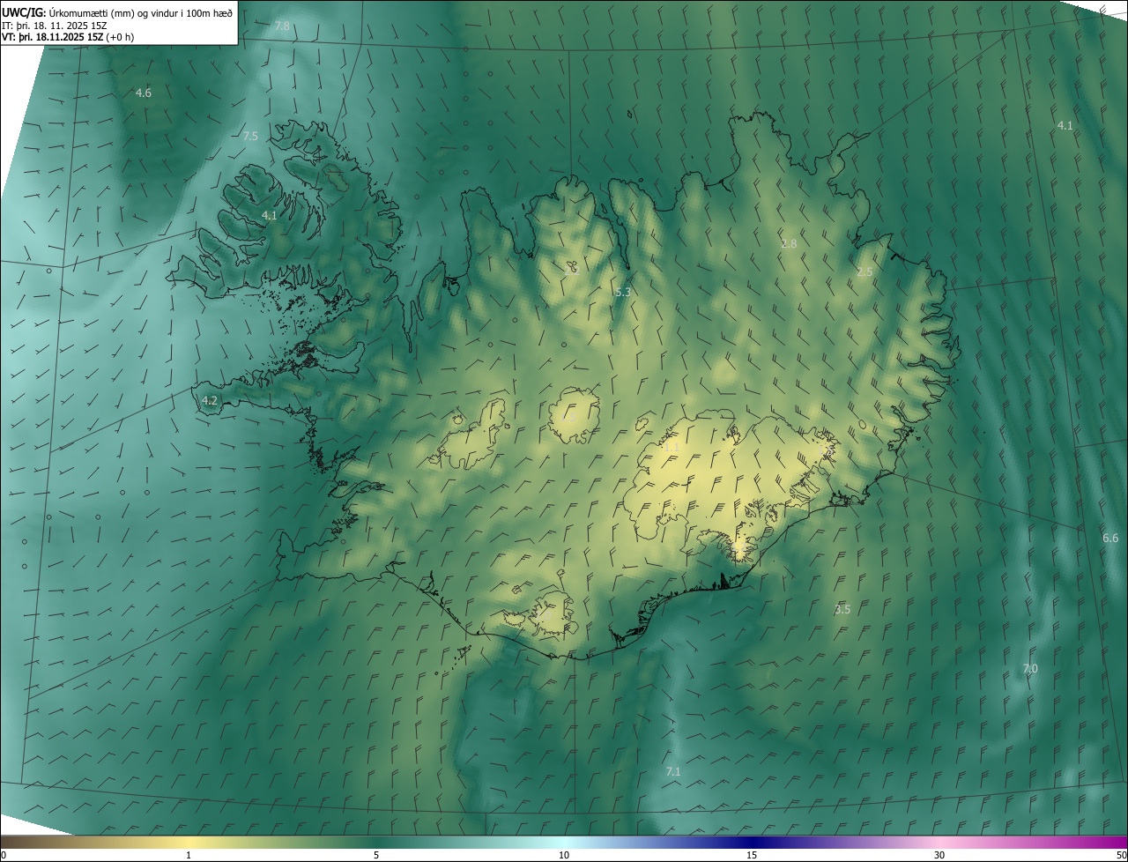Screen dimensions: 1128x862
Task: Select the 2.8 value label in northeast Iceland
Action: 789,243
